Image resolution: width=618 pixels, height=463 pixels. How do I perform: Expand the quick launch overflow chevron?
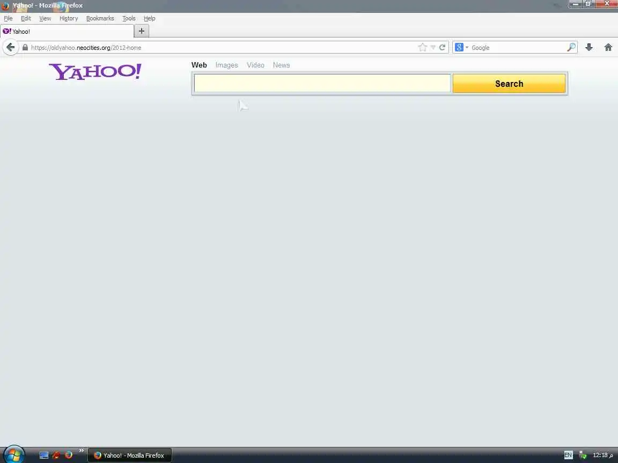pyautogui.click(x=81, y=450)
